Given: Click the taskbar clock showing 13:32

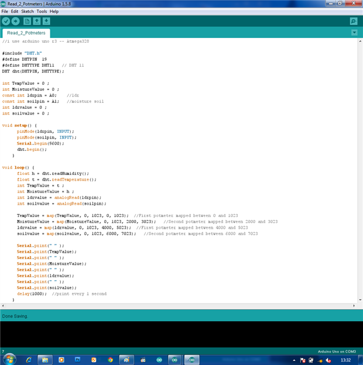Looking at the screenshot, I should tap(345, 360).
